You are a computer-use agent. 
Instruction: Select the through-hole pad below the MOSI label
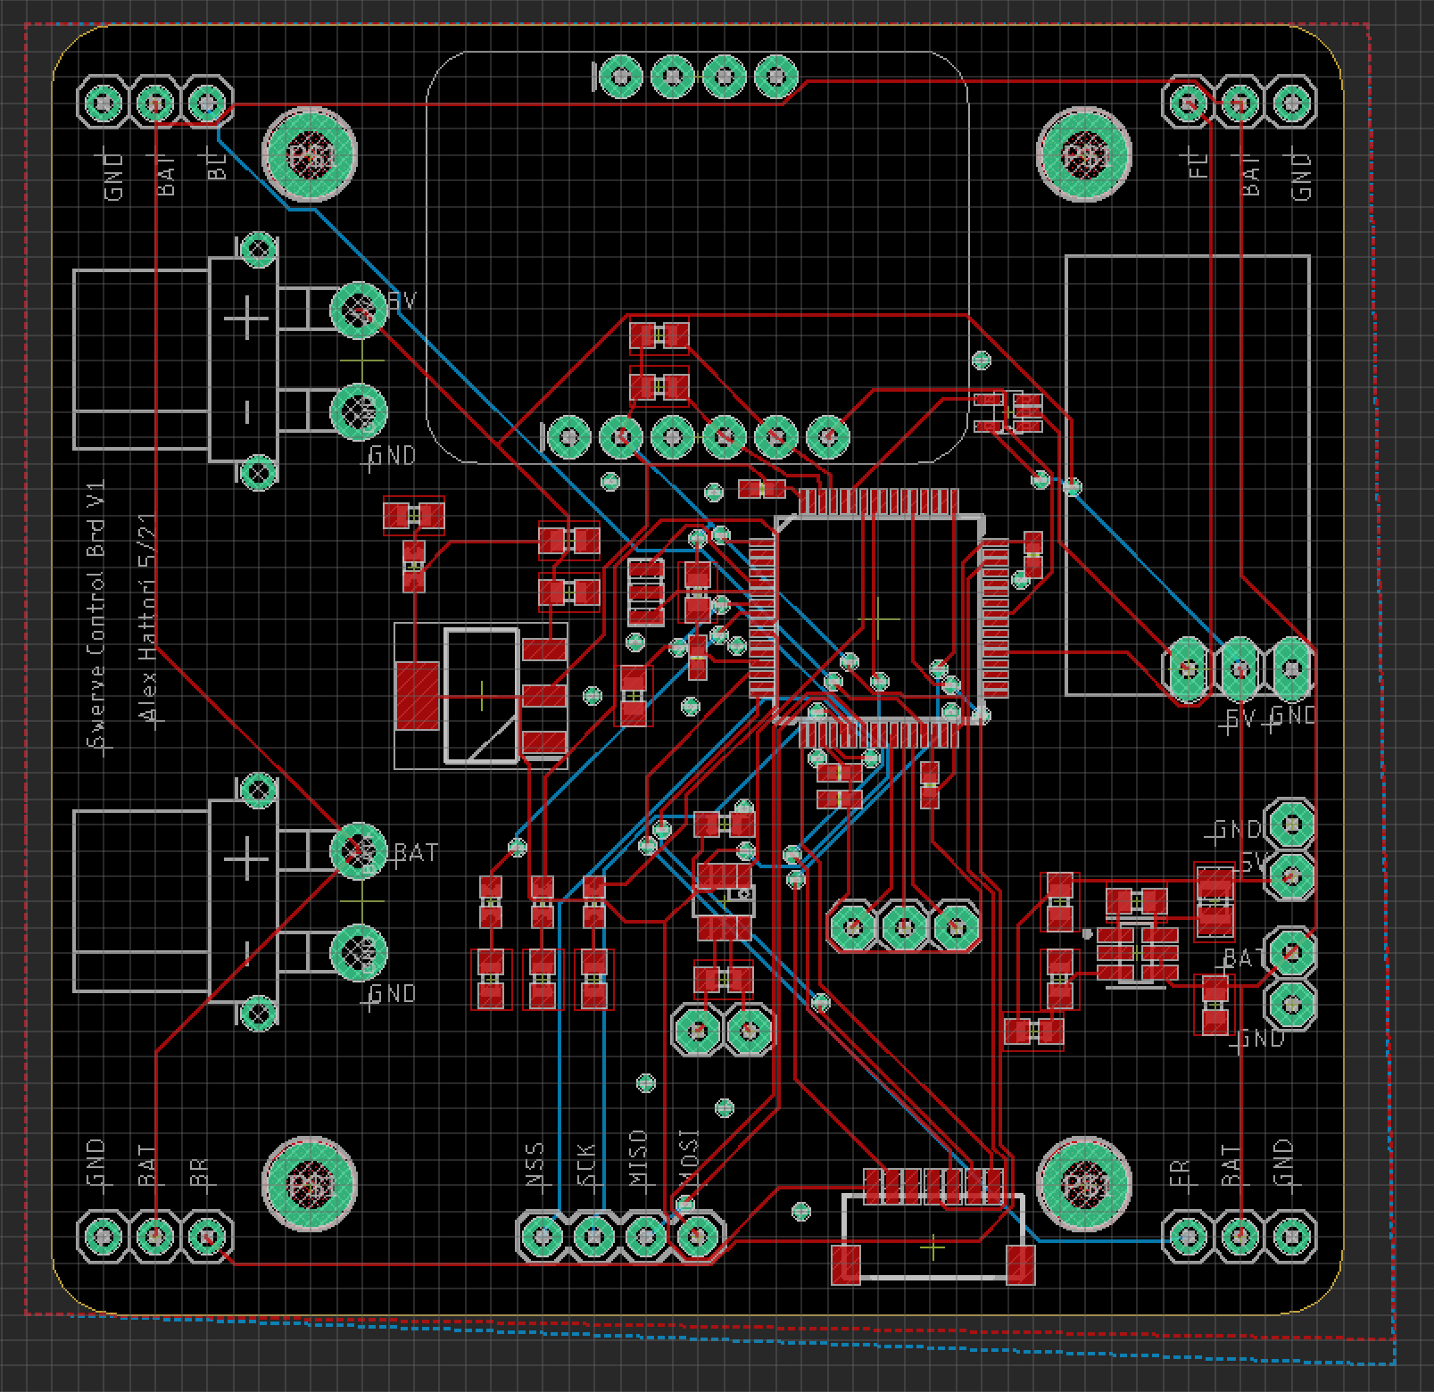[x=698, y=1237]
